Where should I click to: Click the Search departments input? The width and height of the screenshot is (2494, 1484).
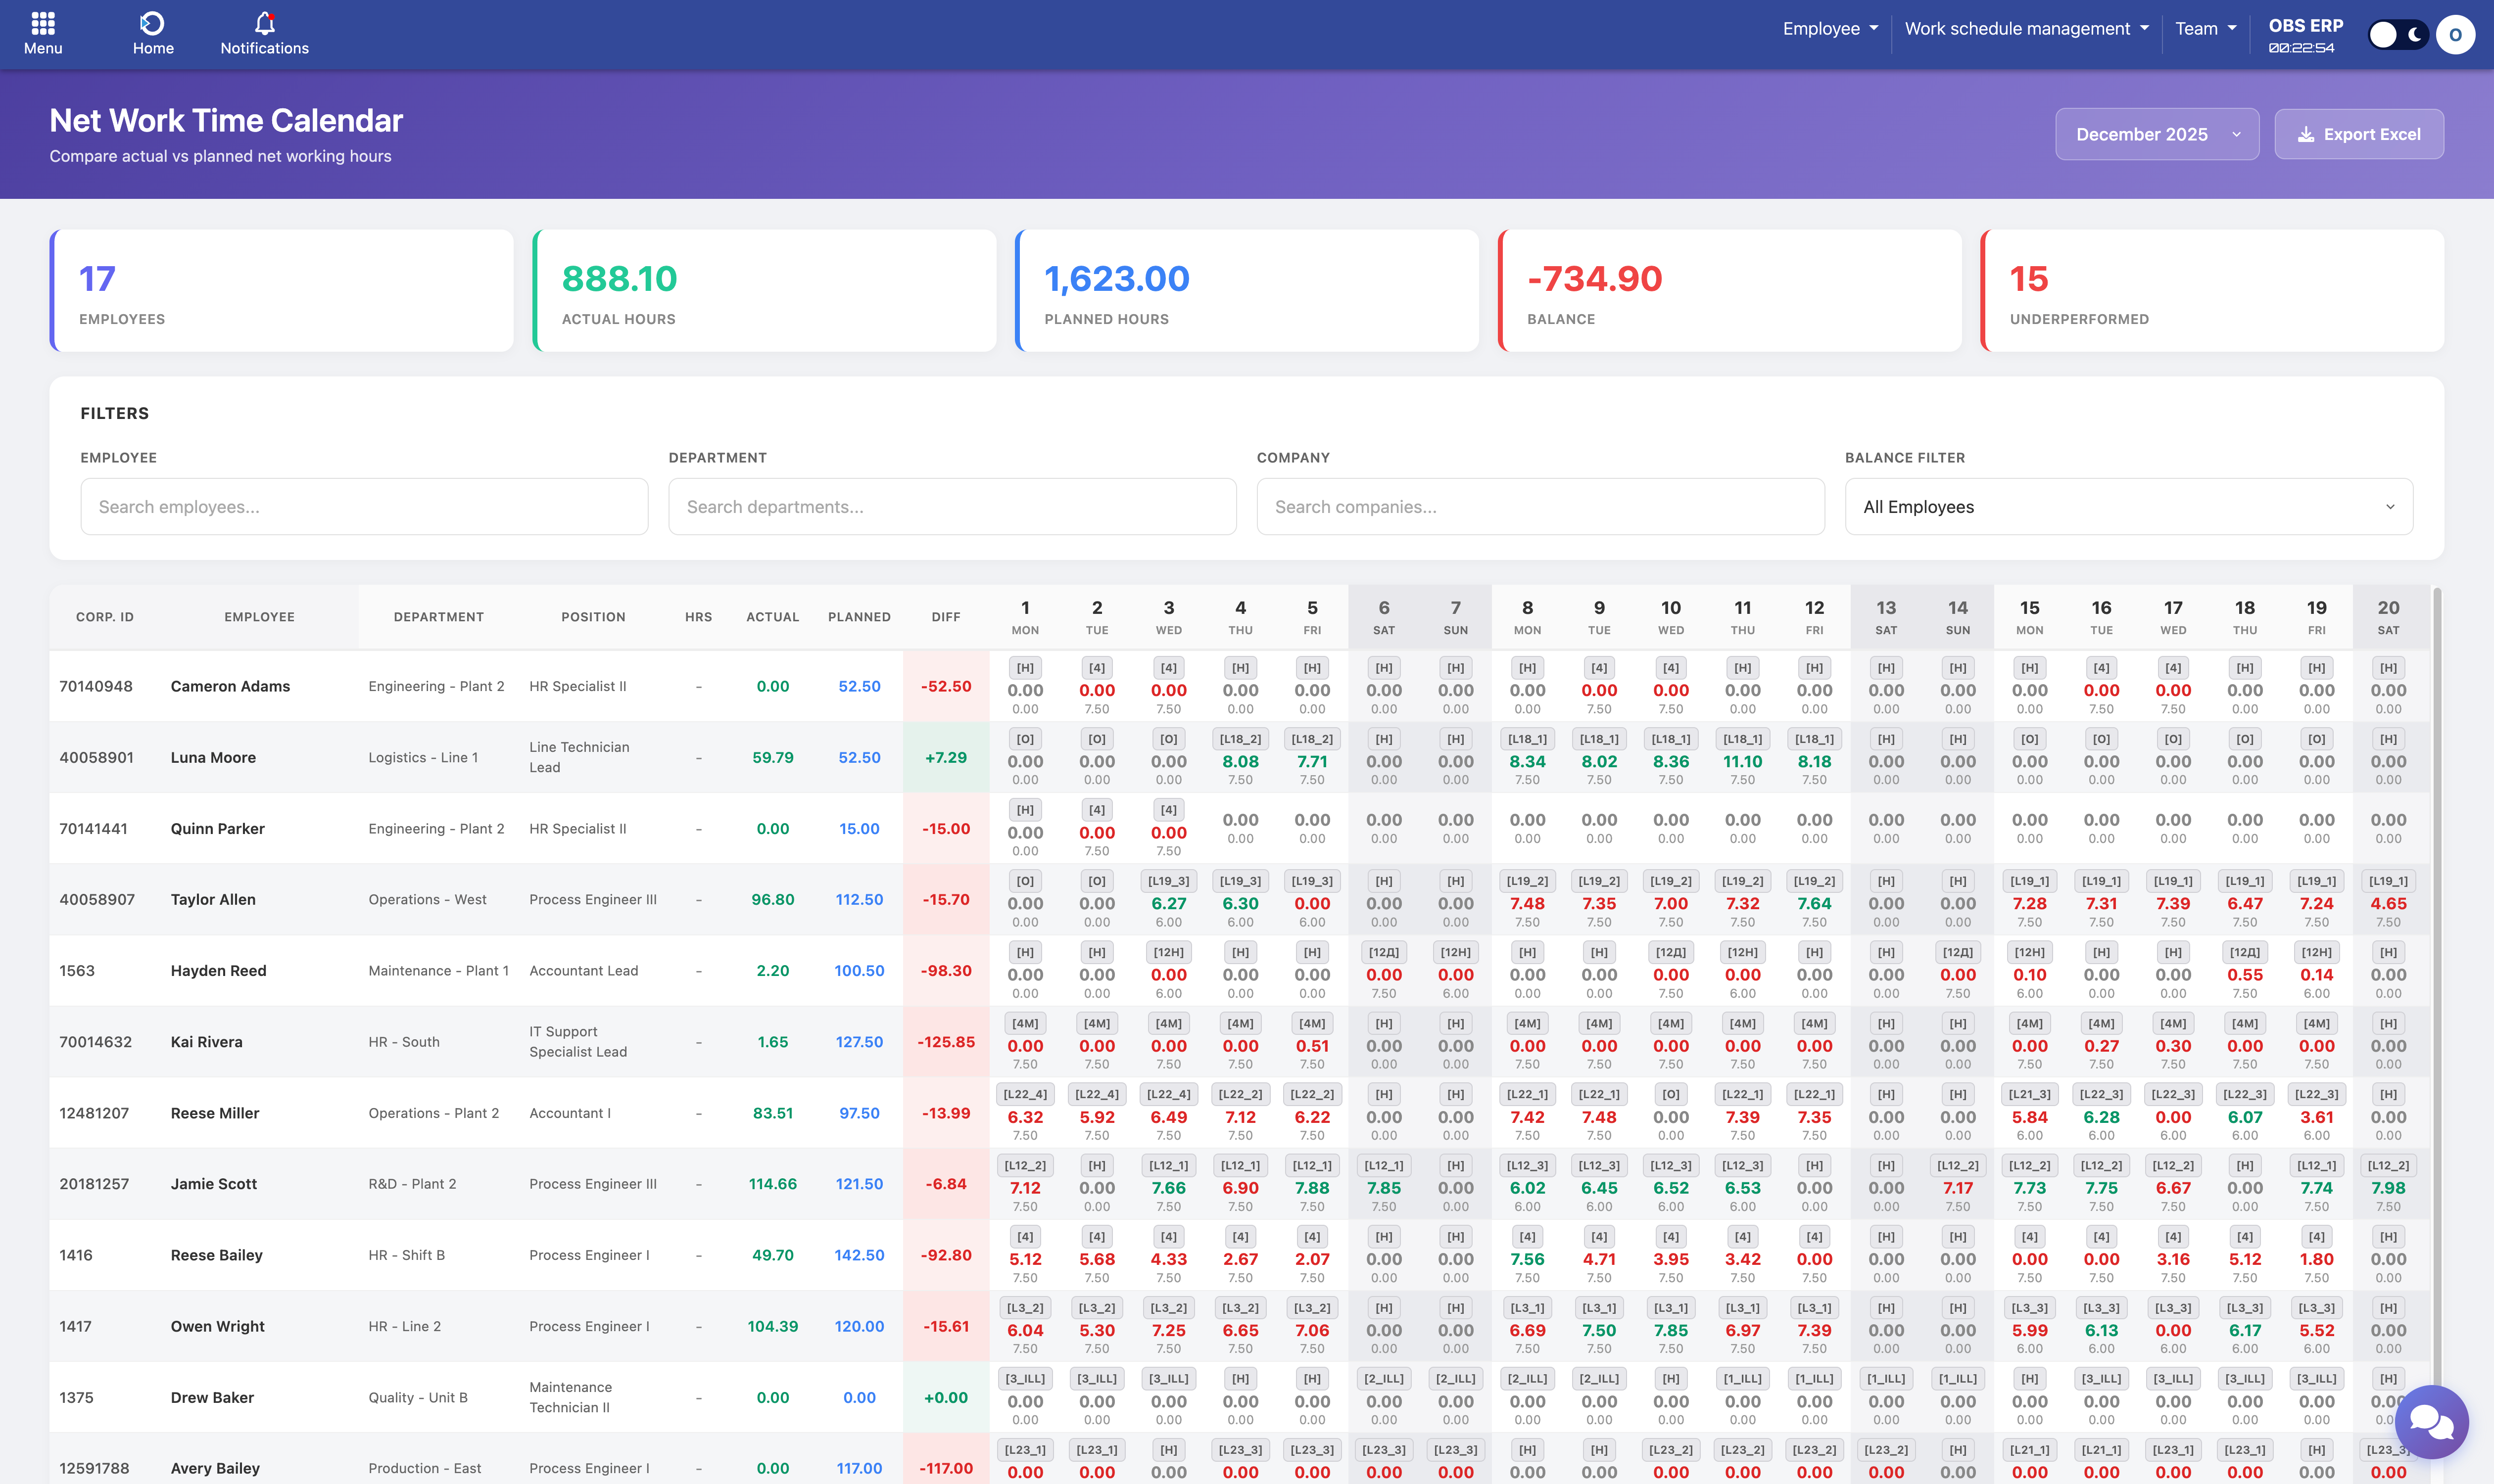[x=952, y=507]
